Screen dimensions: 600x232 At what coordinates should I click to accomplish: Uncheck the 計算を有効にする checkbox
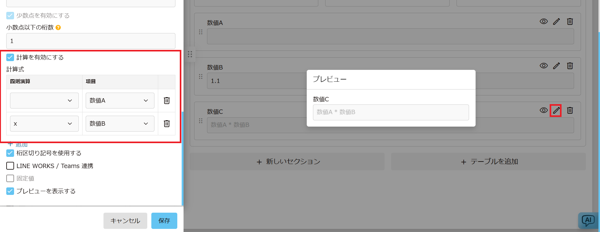(10, 57)
